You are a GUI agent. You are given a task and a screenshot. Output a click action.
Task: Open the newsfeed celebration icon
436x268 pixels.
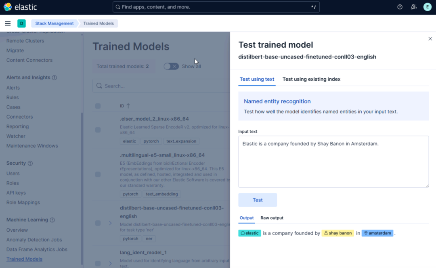pyautogui.click(x=414, y=7)
